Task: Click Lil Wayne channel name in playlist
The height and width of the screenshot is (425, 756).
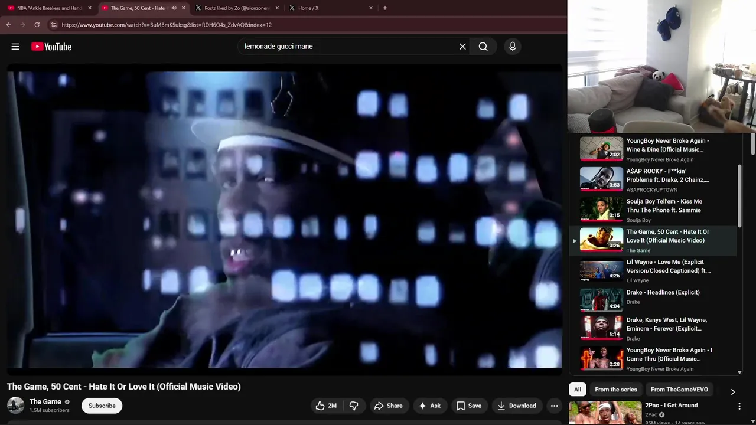Action: point(637,280)
